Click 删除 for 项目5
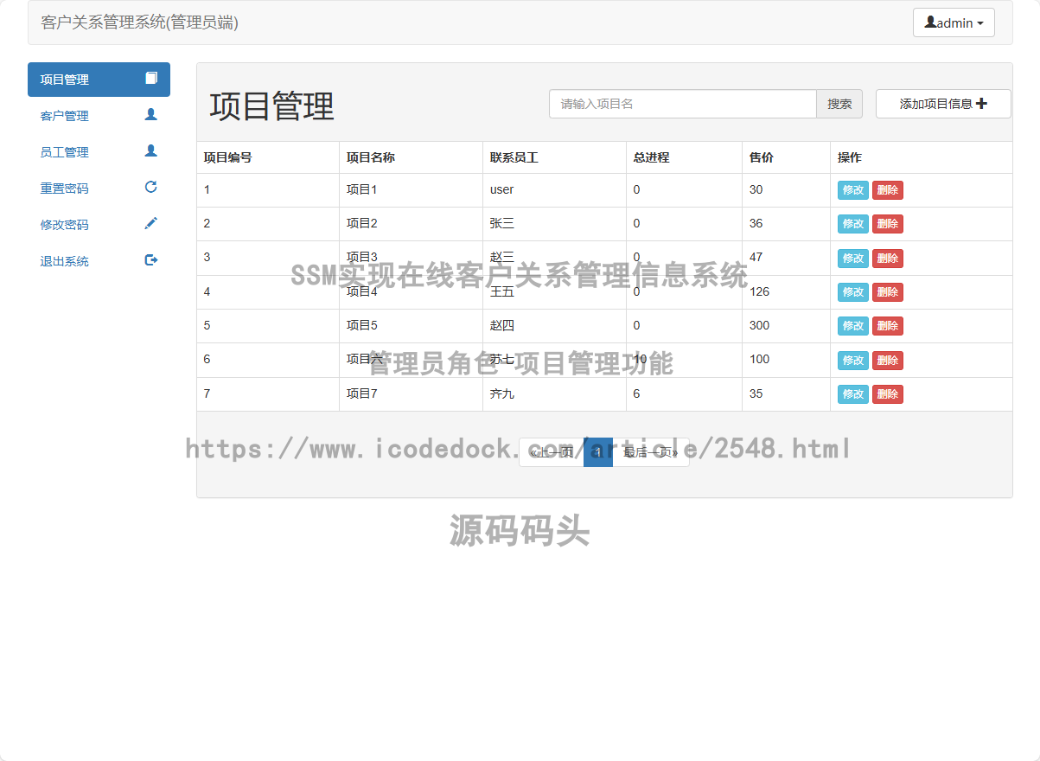Viewport: 1040px width, 761px height. coord(888,326)
